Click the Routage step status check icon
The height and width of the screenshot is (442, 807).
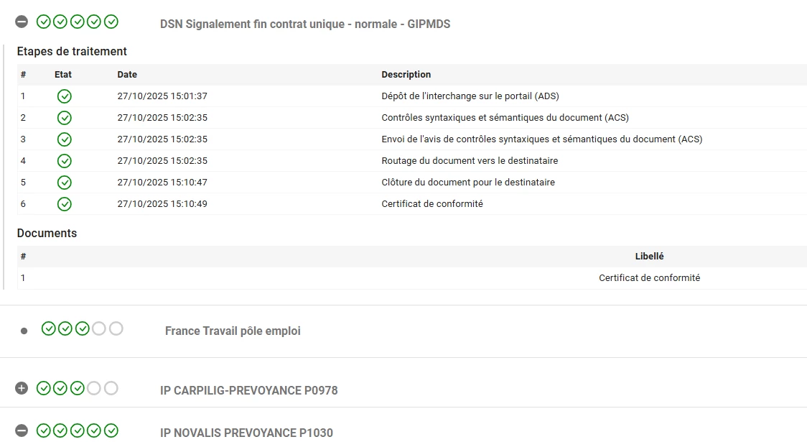point(65,161)
